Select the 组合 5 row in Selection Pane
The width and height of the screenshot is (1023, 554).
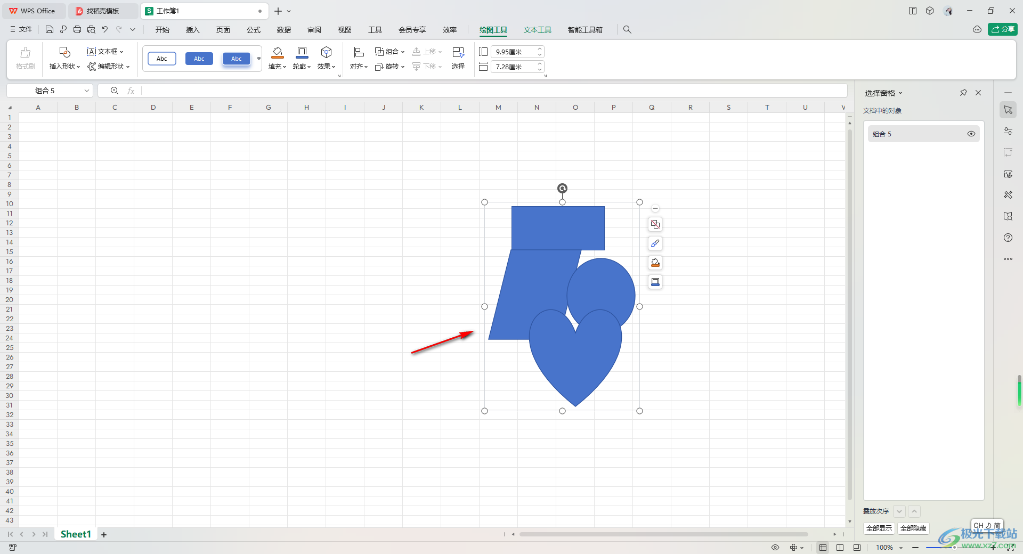pyautogui.click(x=923, y=134)
